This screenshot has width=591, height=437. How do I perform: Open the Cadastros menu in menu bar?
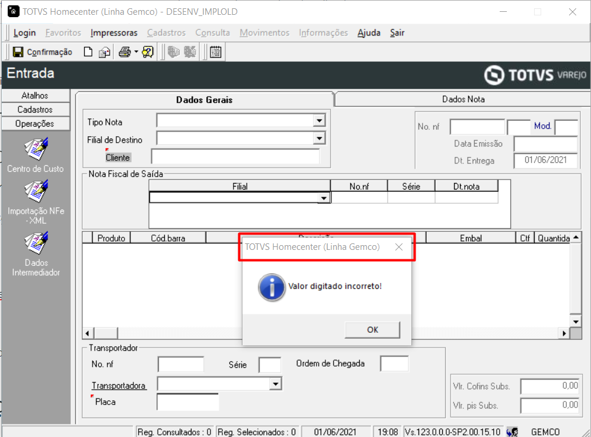(166, 33)
